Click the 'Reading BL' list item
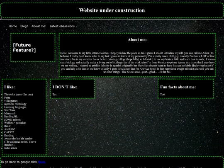 11,117
